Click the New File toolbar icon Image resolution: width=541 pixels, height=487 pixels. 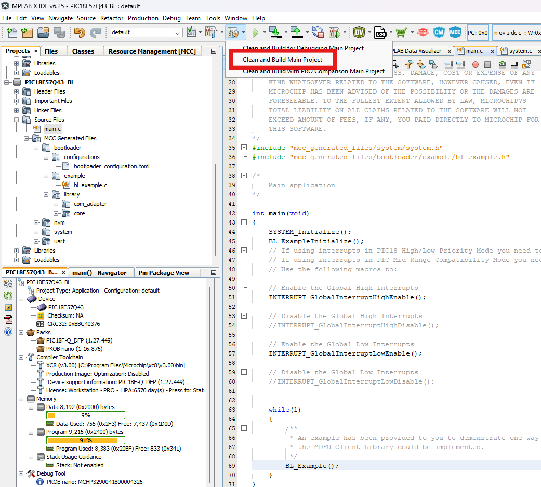pyautogui.click(x=11, y=33)
